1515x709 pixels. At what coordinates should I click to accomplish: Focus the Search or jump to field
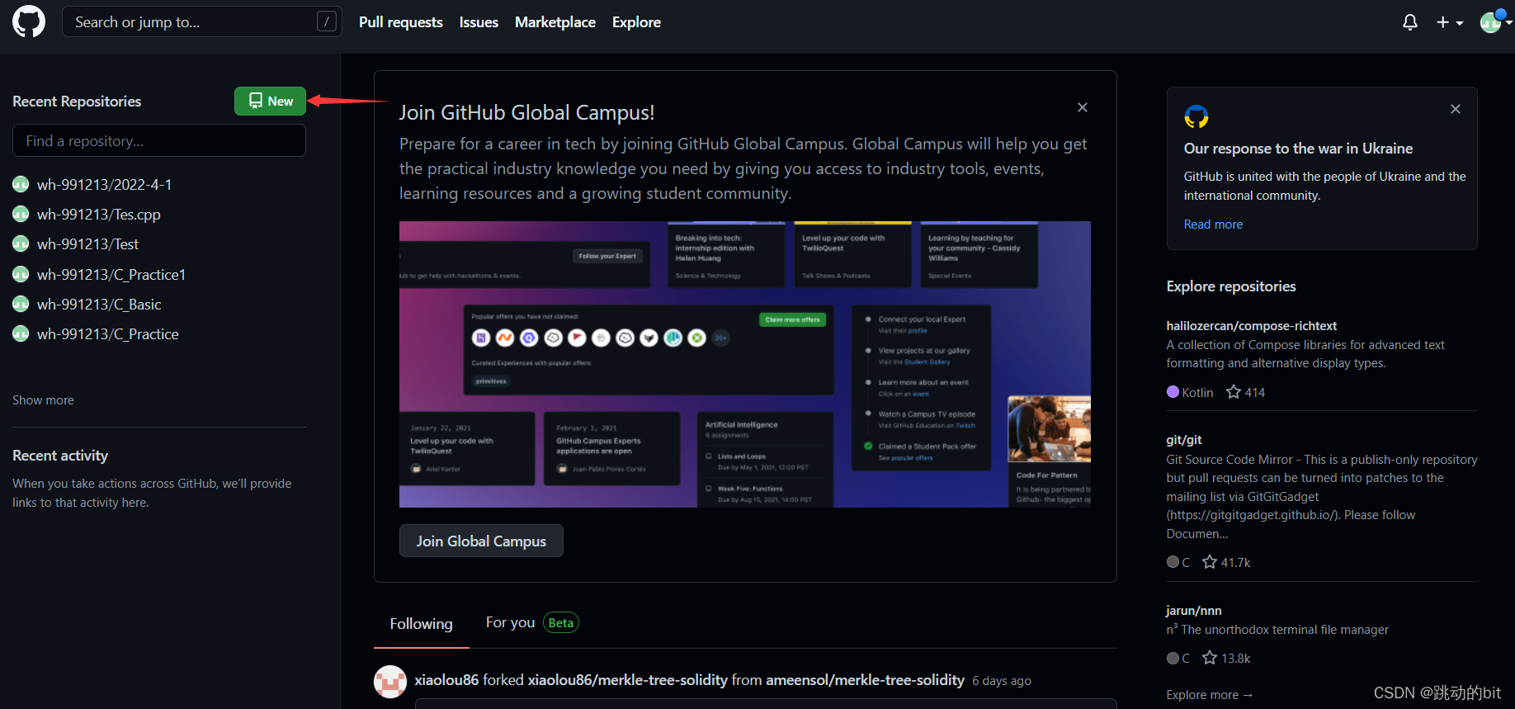[201, 22]
